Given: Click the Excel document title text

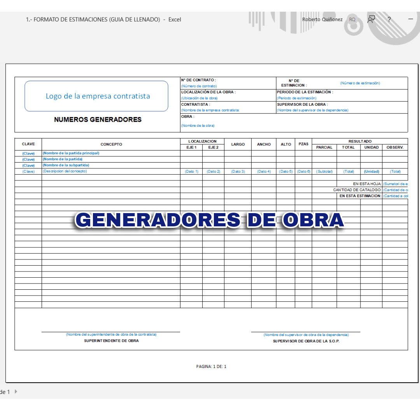Looking at the screenshot, I should pos(103,19).
